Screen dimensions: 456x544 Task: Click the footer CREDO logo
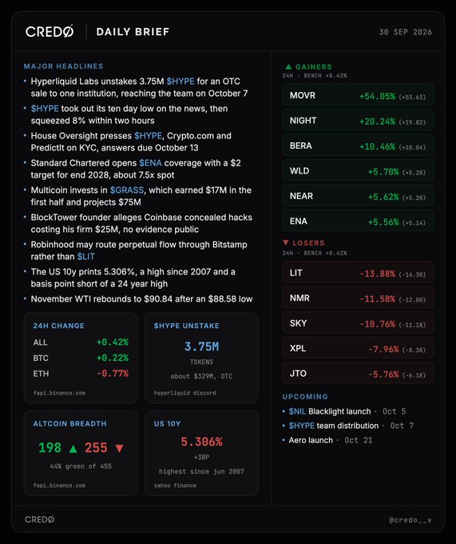tap(39, 519)
